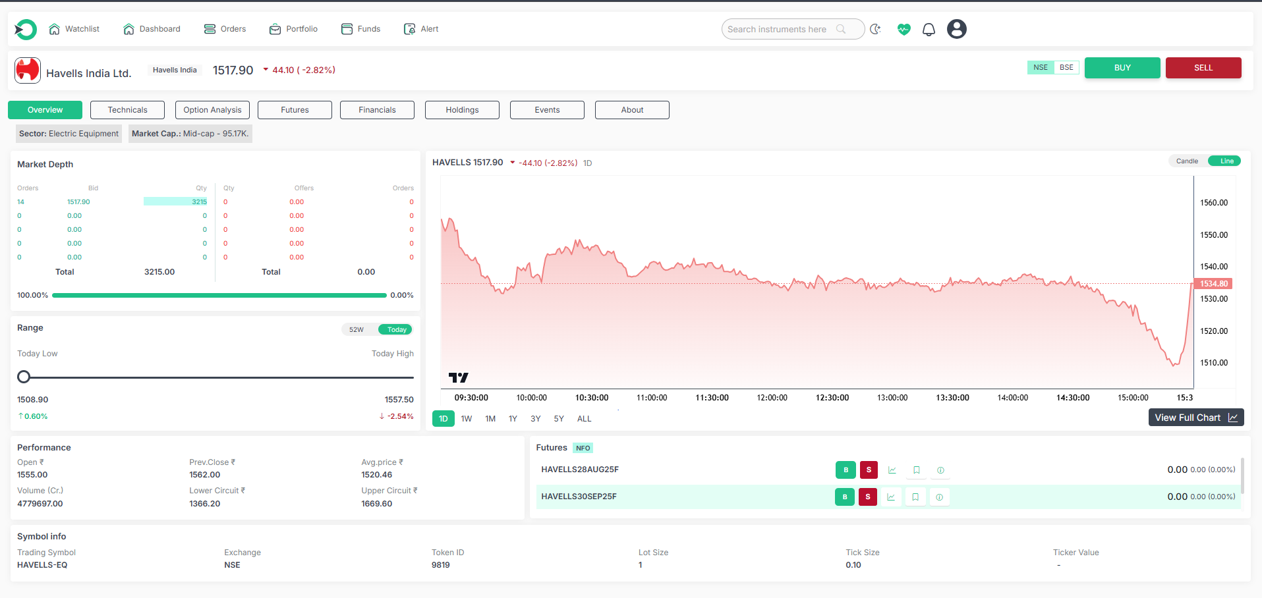Bookmark the HAVELLS28AUG25F futures contract
Screen dimensions: 1262x598
pyautogui.click(x=916, y=470)
